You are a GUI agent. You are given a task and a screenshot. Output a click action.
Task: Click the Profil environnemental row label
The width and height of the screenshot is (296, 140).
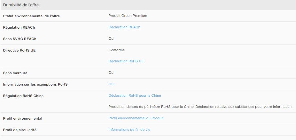pyautogui.click(x=22, y=119)
